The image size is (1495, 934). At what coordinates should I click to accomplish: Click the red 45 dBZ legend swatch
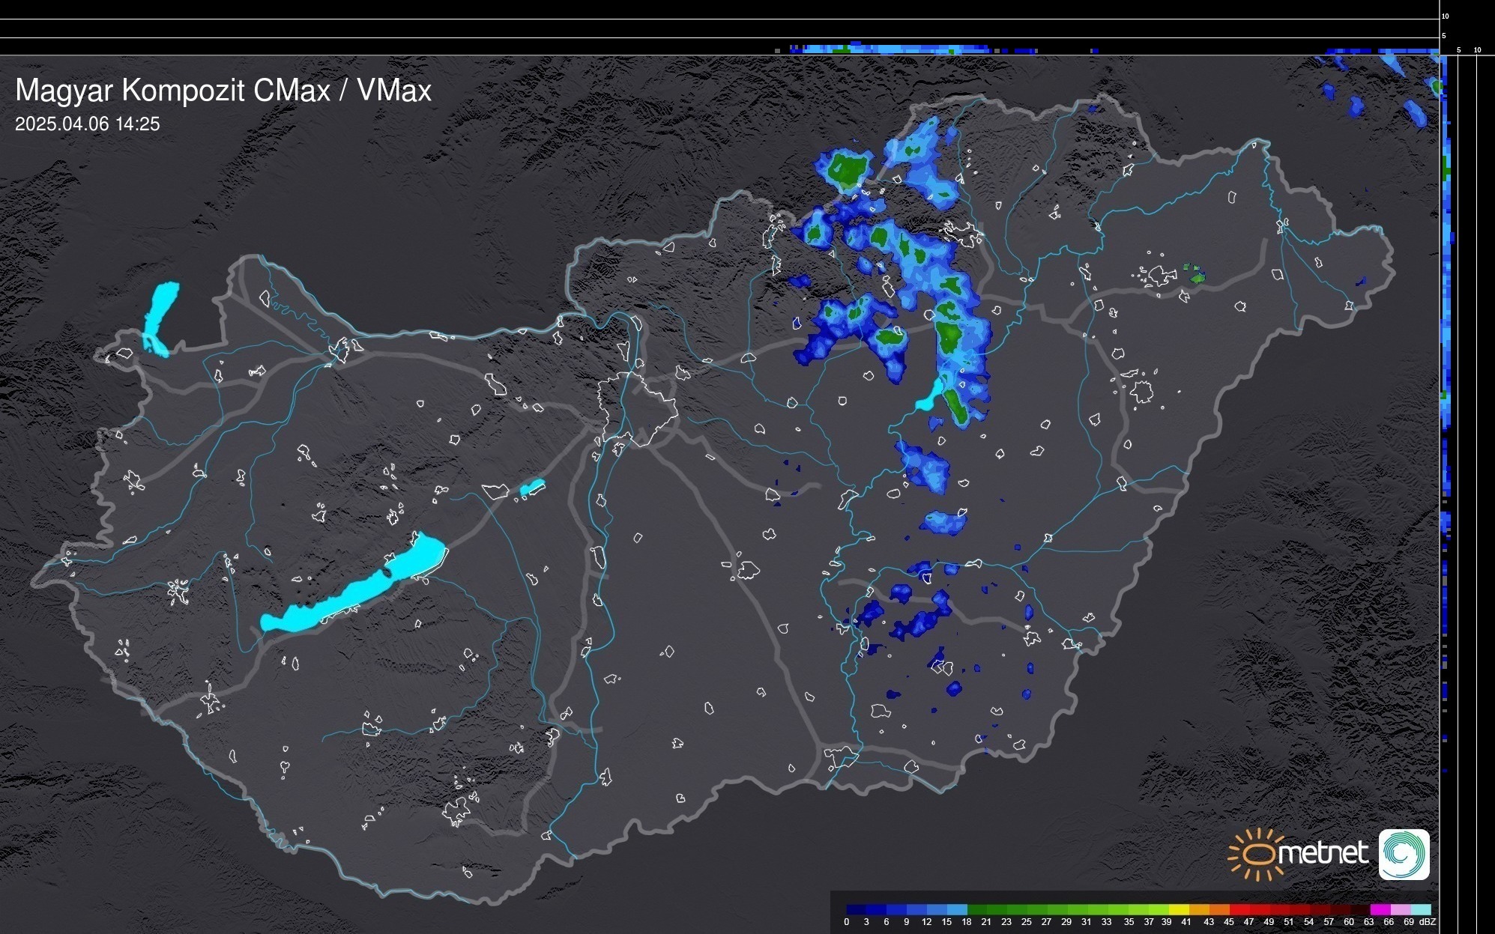pyautogui.click(x=1239, y=909)
